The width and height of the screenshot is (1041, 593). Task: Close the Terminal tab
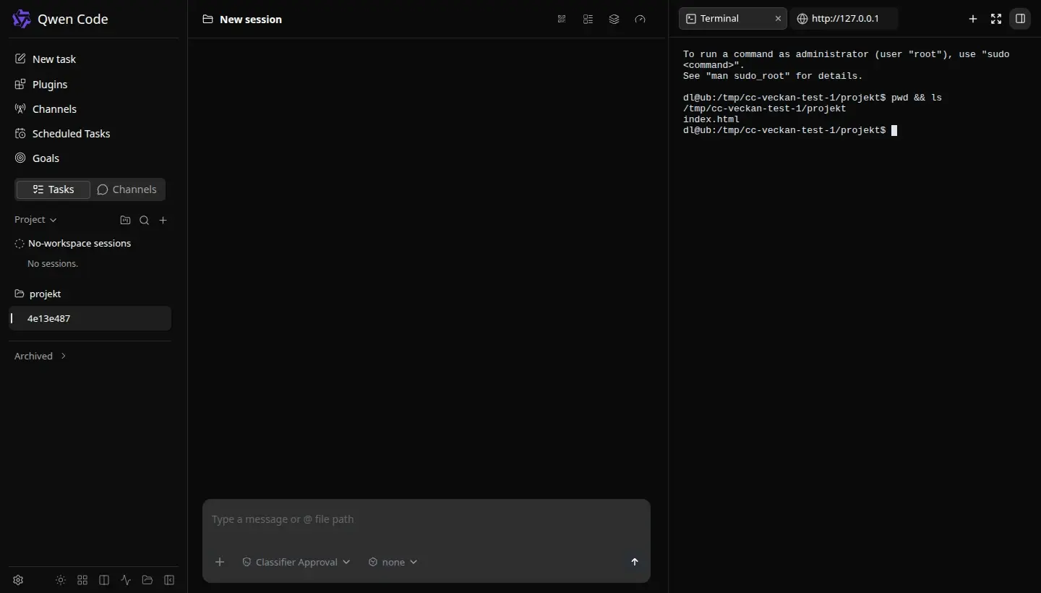[778, 19]
